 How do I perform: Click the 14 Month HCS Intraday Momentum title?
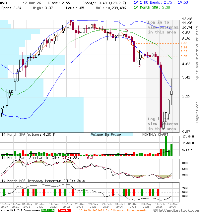pos(43,181)
